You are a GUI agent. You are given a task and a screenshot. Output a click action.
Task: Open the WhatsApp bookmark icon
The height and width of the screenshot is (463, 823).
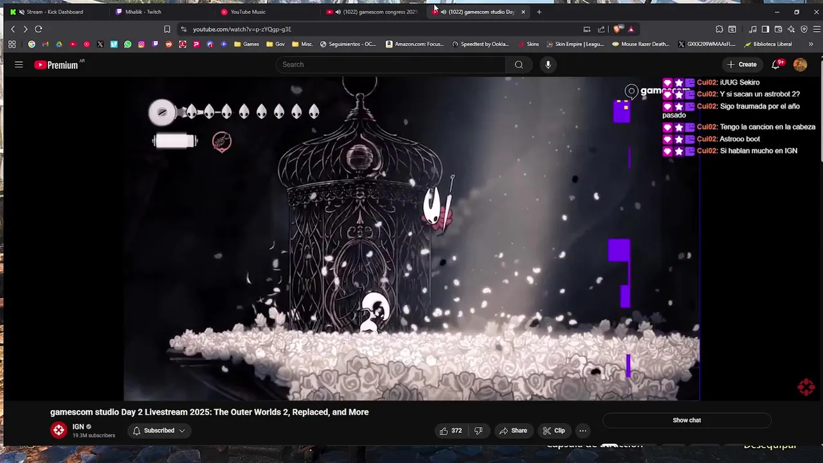(128, 44)
